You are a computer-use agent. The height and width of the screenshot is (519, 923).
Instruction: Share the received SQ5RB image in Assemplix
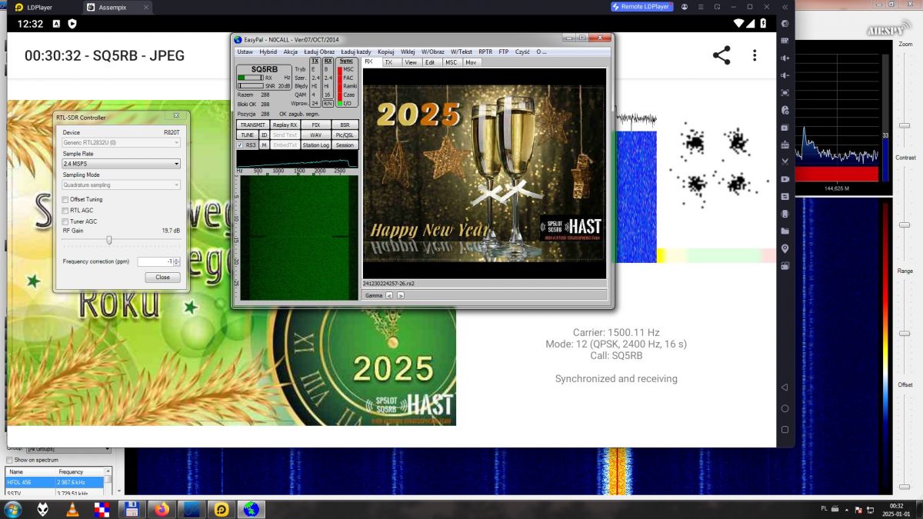[721, 55]
